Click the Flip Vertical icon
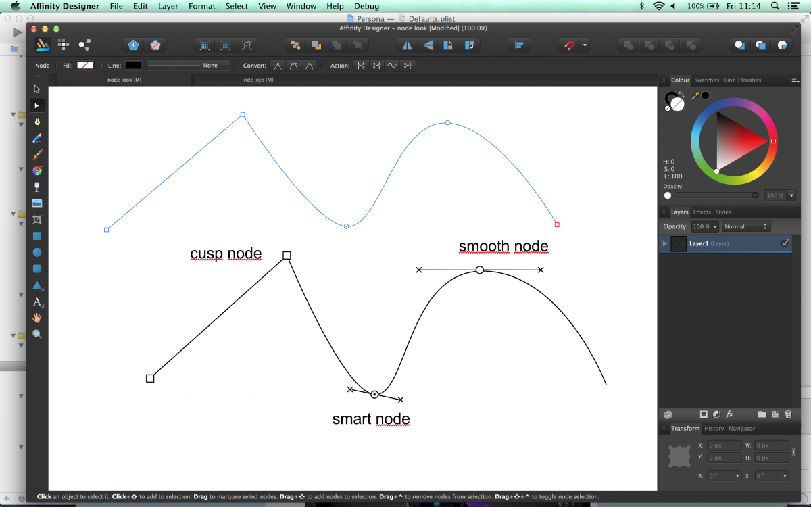Viewport: 811px width, 507px height. pyautogui.click(x=428, y=45)
